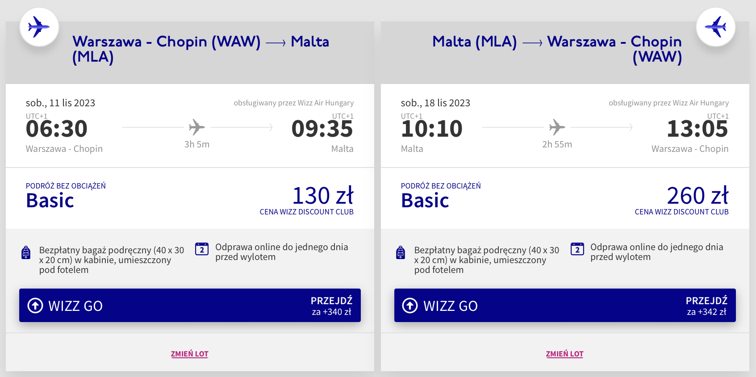Click the 06:30 departure time

tap(57, 129)
